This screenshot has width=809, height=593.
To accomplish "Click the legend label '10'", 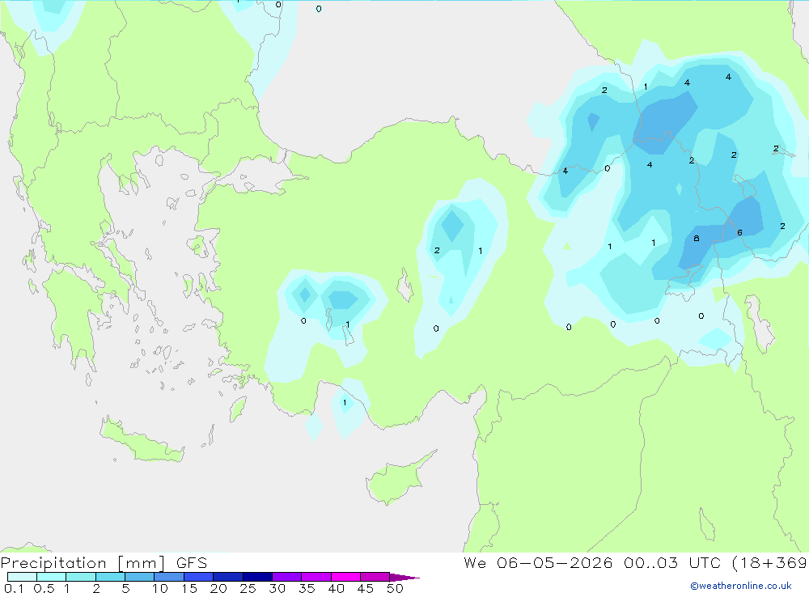I will (x=160, y=588).
